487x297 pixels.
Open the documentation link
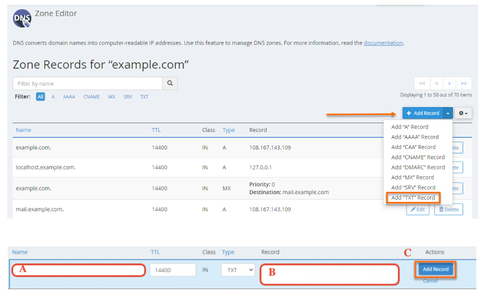click(383, 43)
